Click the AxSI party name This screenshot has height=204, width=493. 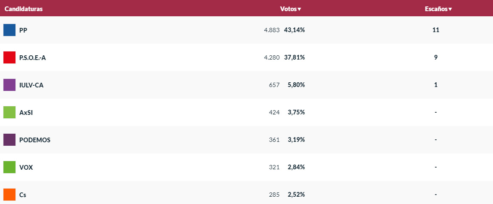pos(26,112)
